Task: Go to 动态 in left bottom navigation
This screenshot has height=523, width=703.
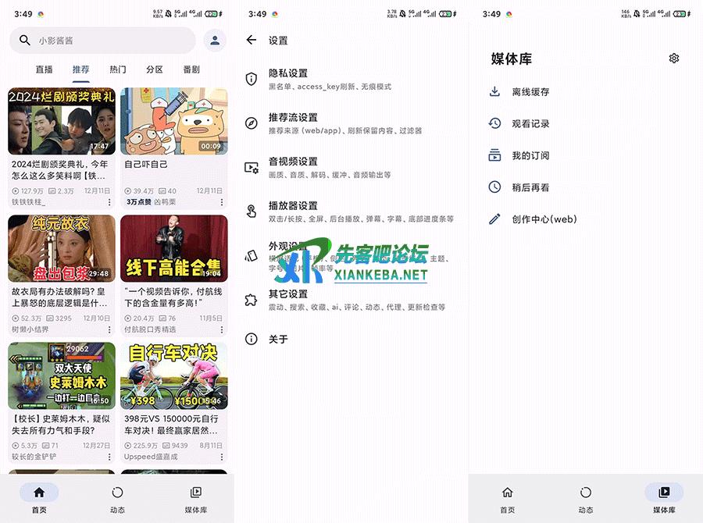Action: (117, 499)
